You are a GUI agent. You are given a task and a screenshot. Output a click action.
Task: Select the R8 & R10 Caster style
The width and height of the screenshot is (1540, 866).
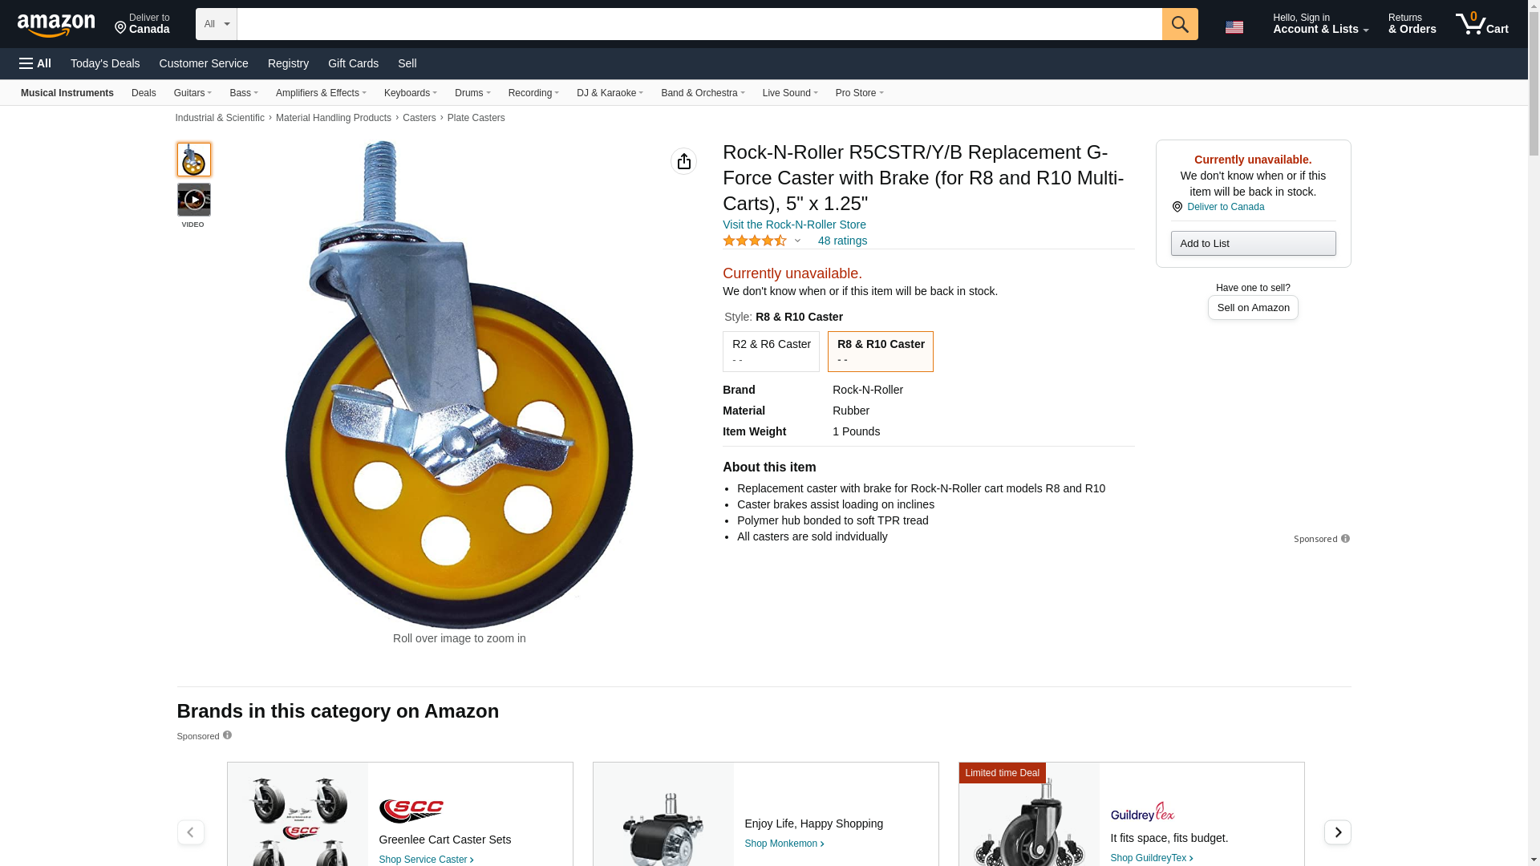880,351
